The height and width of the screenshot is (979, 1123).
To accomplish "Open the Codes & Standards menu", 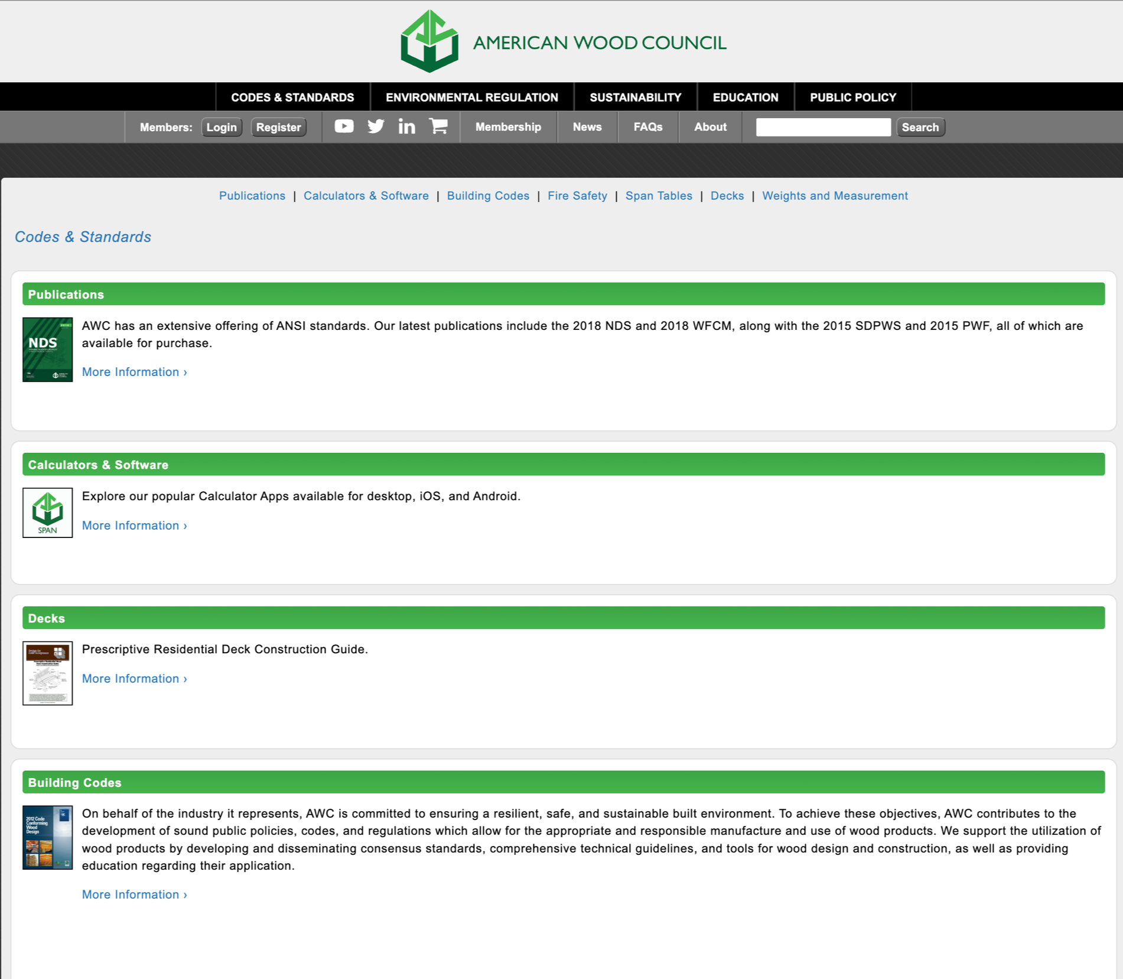I will click(292, 97).
